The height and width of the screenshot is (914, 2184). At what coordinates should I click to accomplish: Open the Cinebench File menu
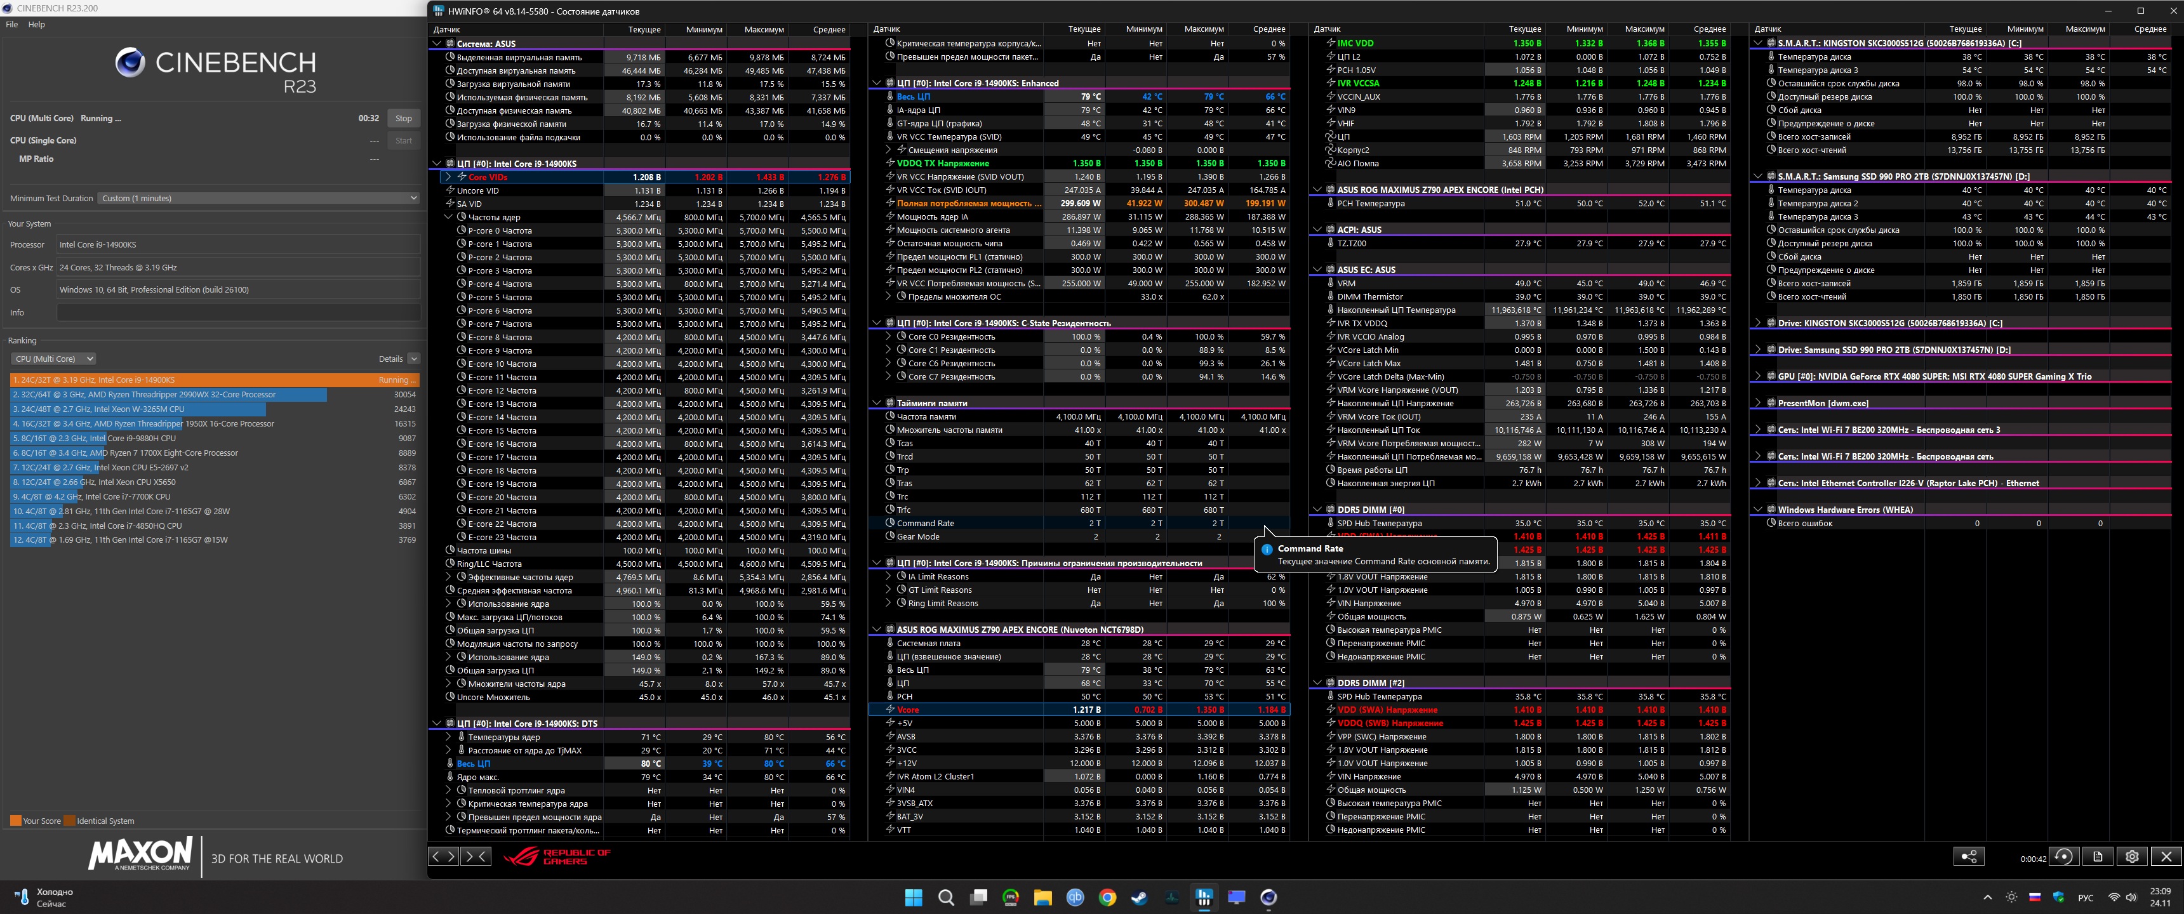[x=12, y=25]
